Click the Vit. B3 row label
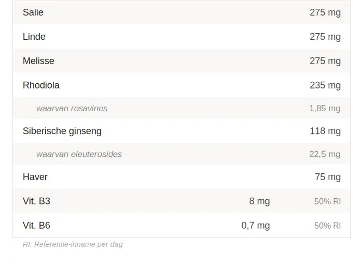 (36, 201)
